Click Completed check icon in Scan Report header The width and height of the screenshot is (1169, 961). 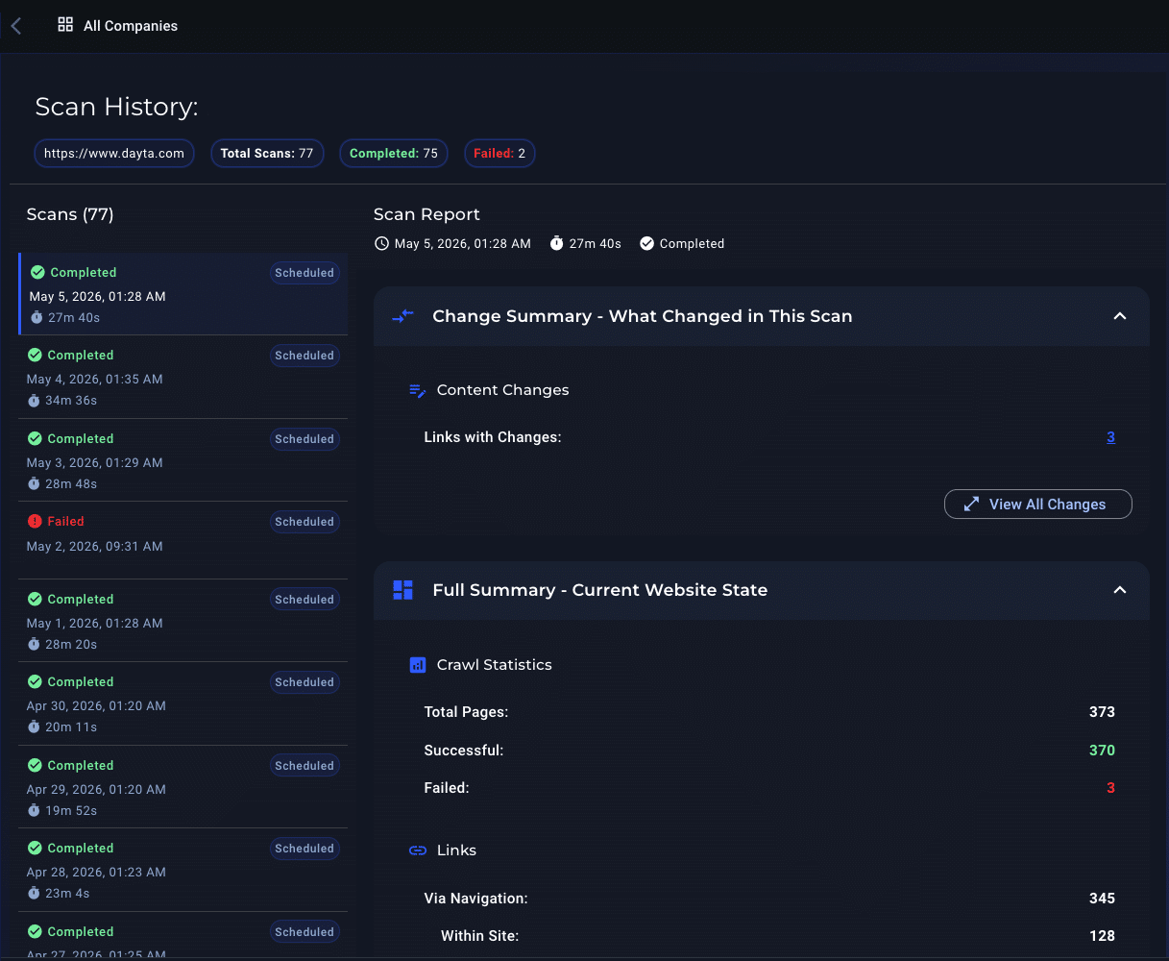(x=646, y=243)
